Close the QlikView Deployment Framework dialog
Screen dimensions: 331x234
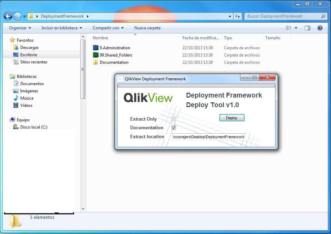pyautogui.click(x=267, y=77)
